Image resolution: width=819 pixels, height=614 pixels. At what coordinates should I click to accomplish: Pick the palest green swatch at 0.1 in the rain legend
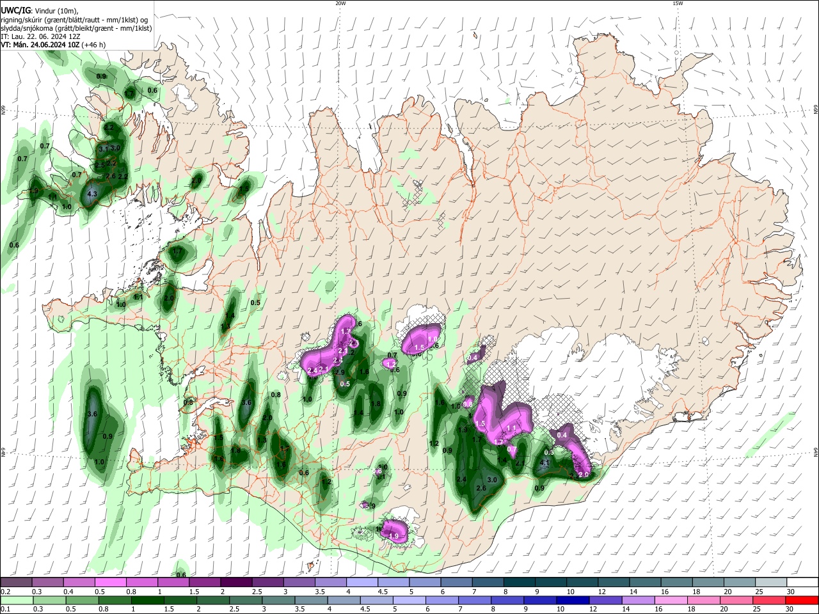(17, 600)
